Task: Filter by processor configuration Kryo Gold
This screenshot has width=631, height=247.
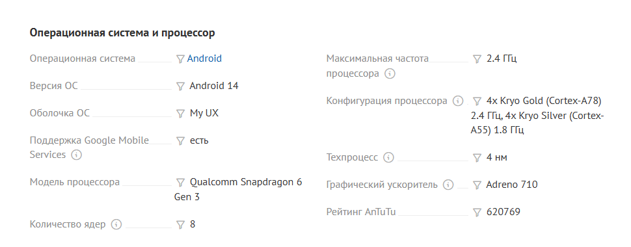Action: point(477,101)
